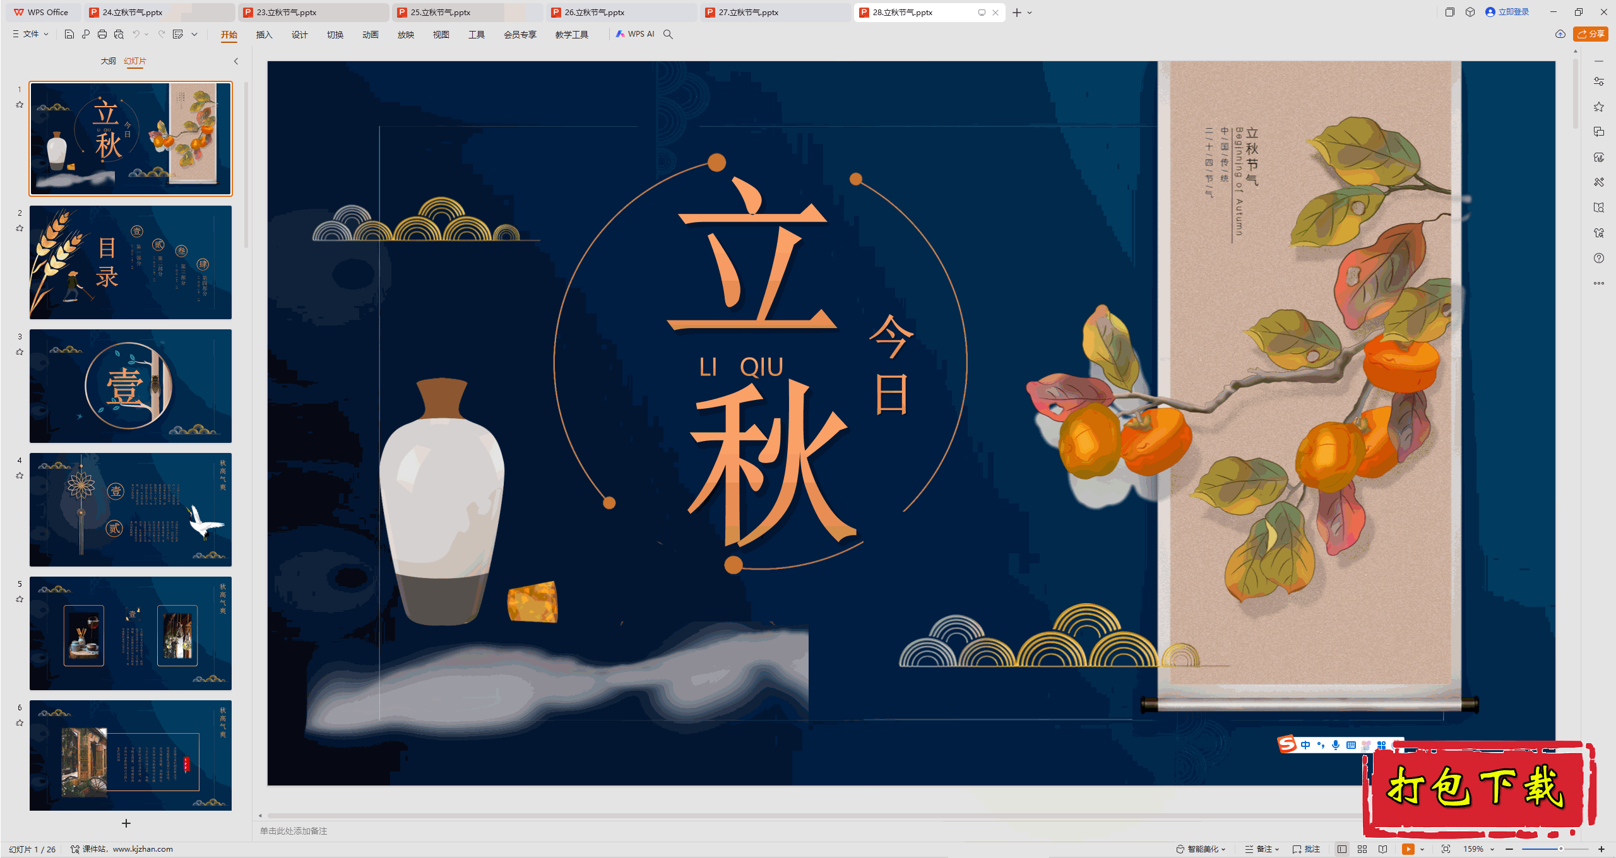Click 立即登录 to sign in
The height and width of the screenshot is (858, 1616).
pos(1507,12)
